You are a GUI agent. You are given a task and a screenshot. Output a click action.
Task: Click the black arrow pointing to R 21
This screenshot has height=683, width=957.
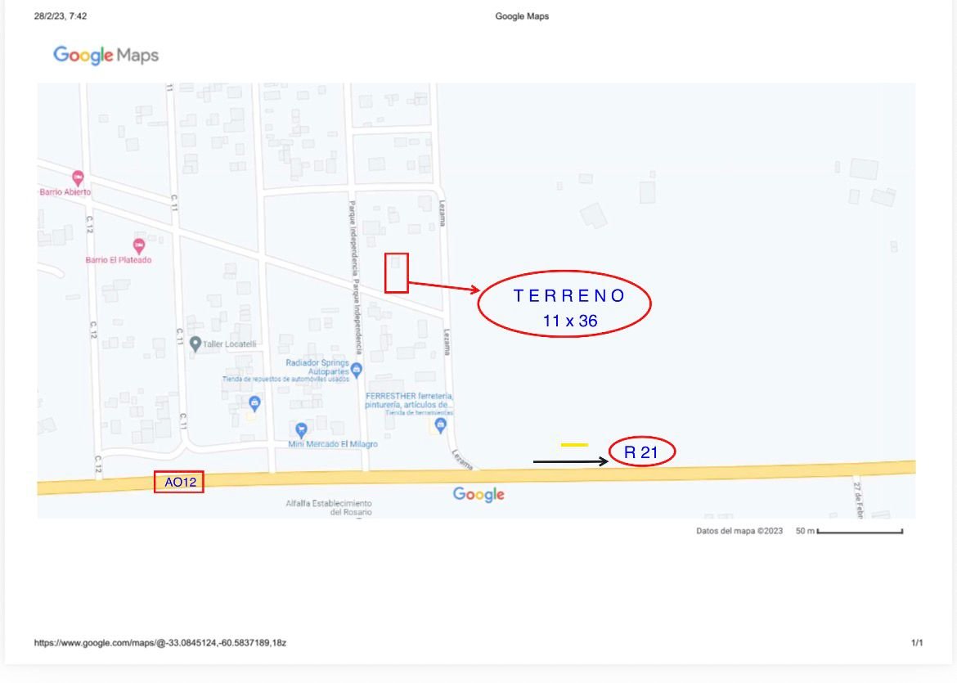pyautogui.click(x=570, y=462)
